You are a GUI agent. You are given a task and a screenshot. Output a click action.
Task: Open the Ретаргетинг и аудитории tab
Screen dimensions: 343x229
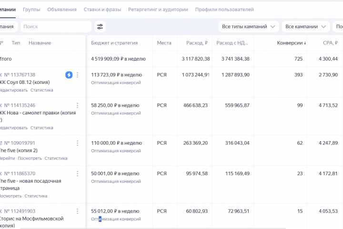[158, 10]
